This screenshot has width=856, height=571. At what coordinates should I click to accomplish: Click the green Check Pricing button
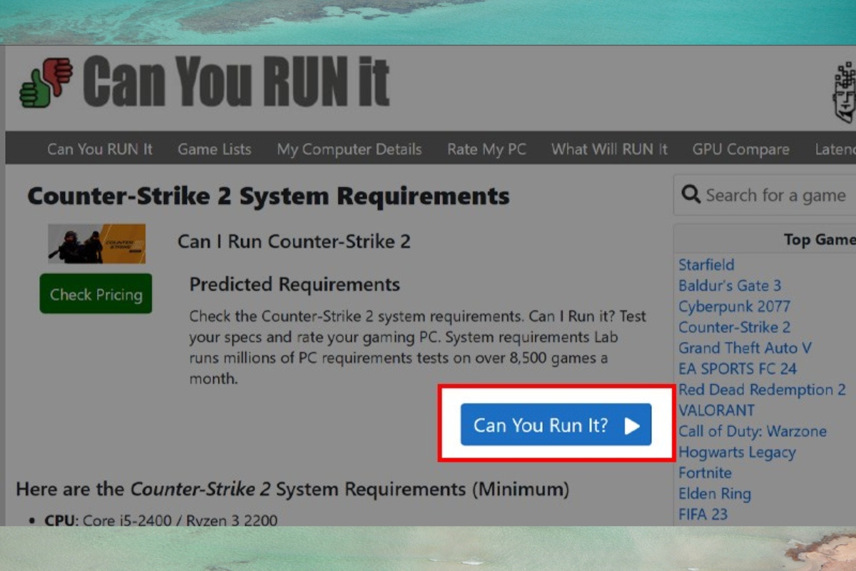(96, 293)
